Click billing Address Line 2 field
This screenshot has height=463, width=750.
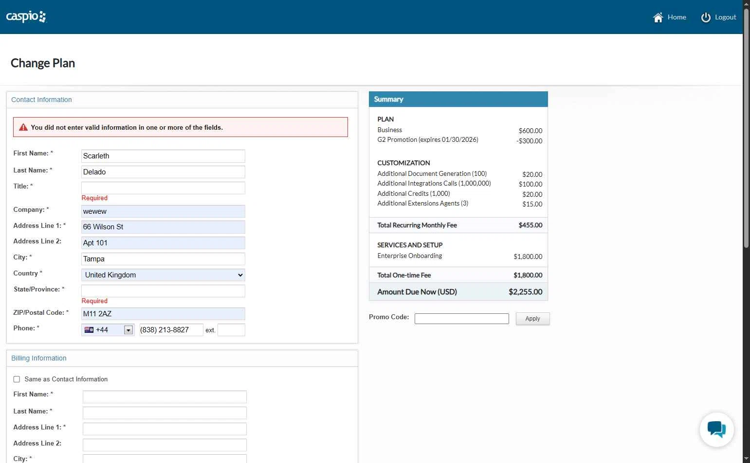coord(165,445)
